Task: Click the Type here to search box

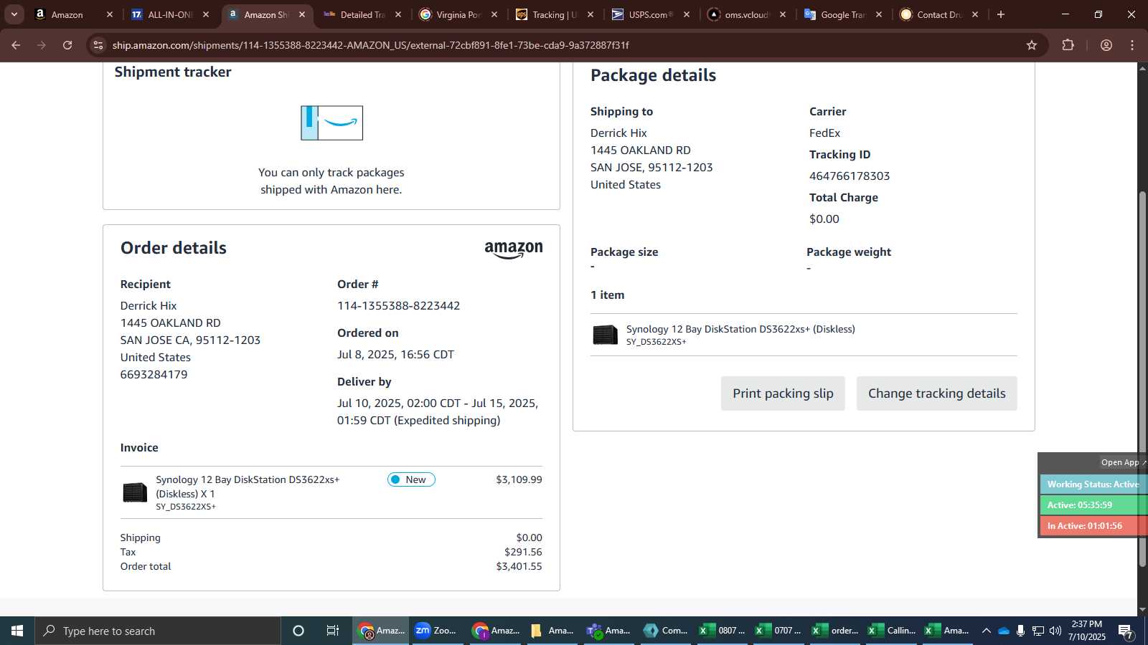Action: point(158,631)
